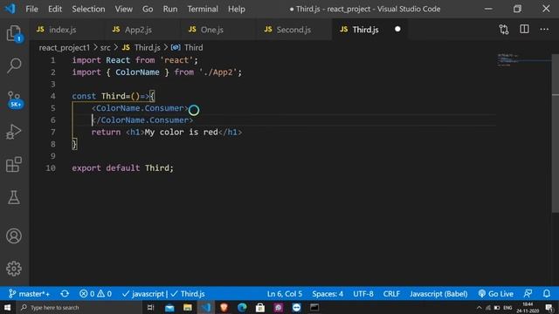Open the Go menu
Viewport: 559px width, 314px height.
[148, 9]
